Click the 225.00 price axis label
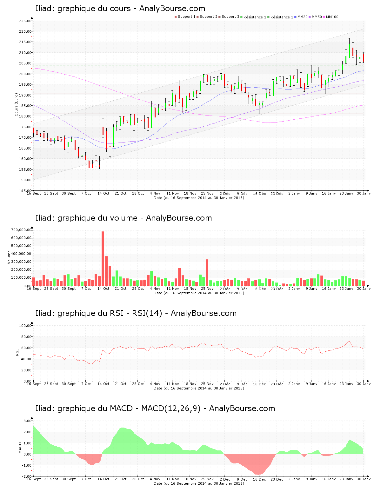Screen dimensions: 381x492 click(x=25, y=21)
